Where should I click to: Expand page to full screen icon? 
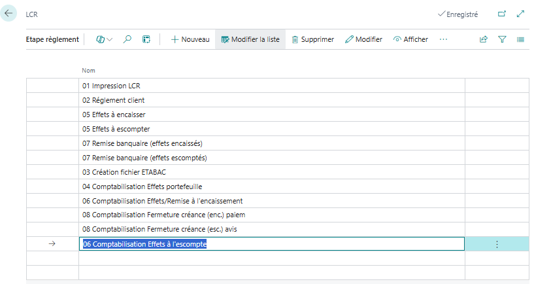click(520, 14)
